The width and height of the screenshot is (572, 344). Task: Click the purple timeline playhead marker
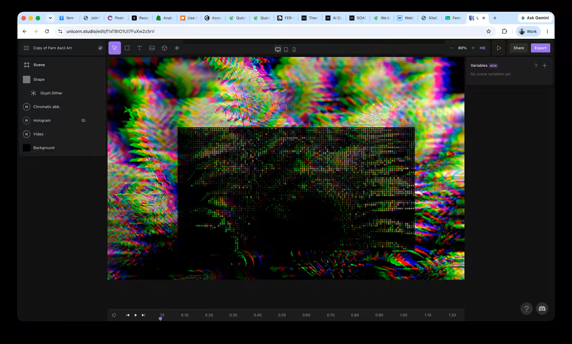(161, 319)
